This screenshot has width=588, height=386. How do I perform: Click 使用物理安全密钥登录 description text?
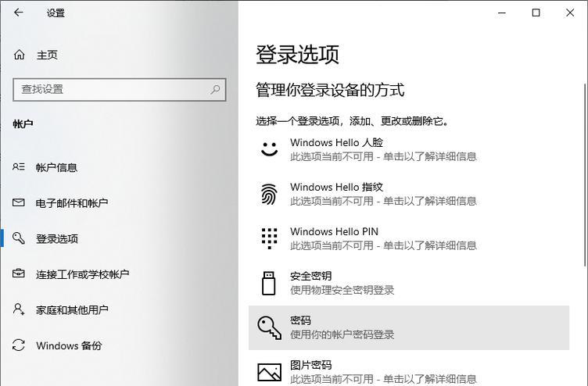pyautogui.click(x=342, y=290)
